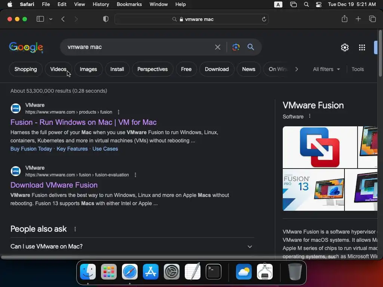Click the blue magnifier search icon

[x=251, y=47]
